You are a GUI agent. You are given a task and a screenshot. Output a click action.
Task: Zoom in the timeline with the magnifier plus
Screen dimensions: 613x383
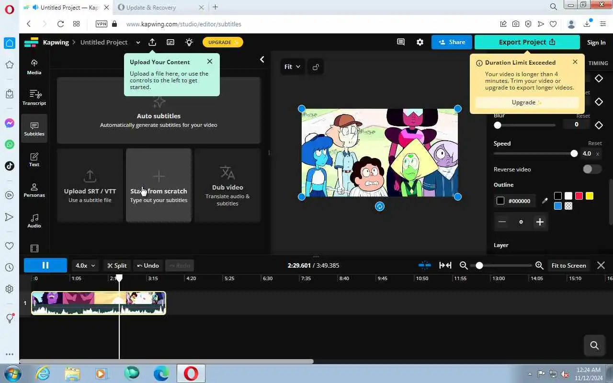[539, 265]
